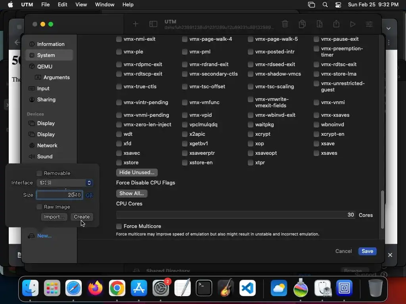Click the Hide Unused... button

click(137, 173)
